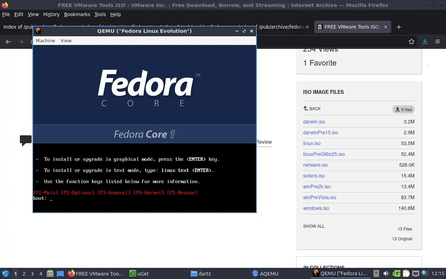
Task: Click the 9 files download button
Action: click(x=403, y=110)
